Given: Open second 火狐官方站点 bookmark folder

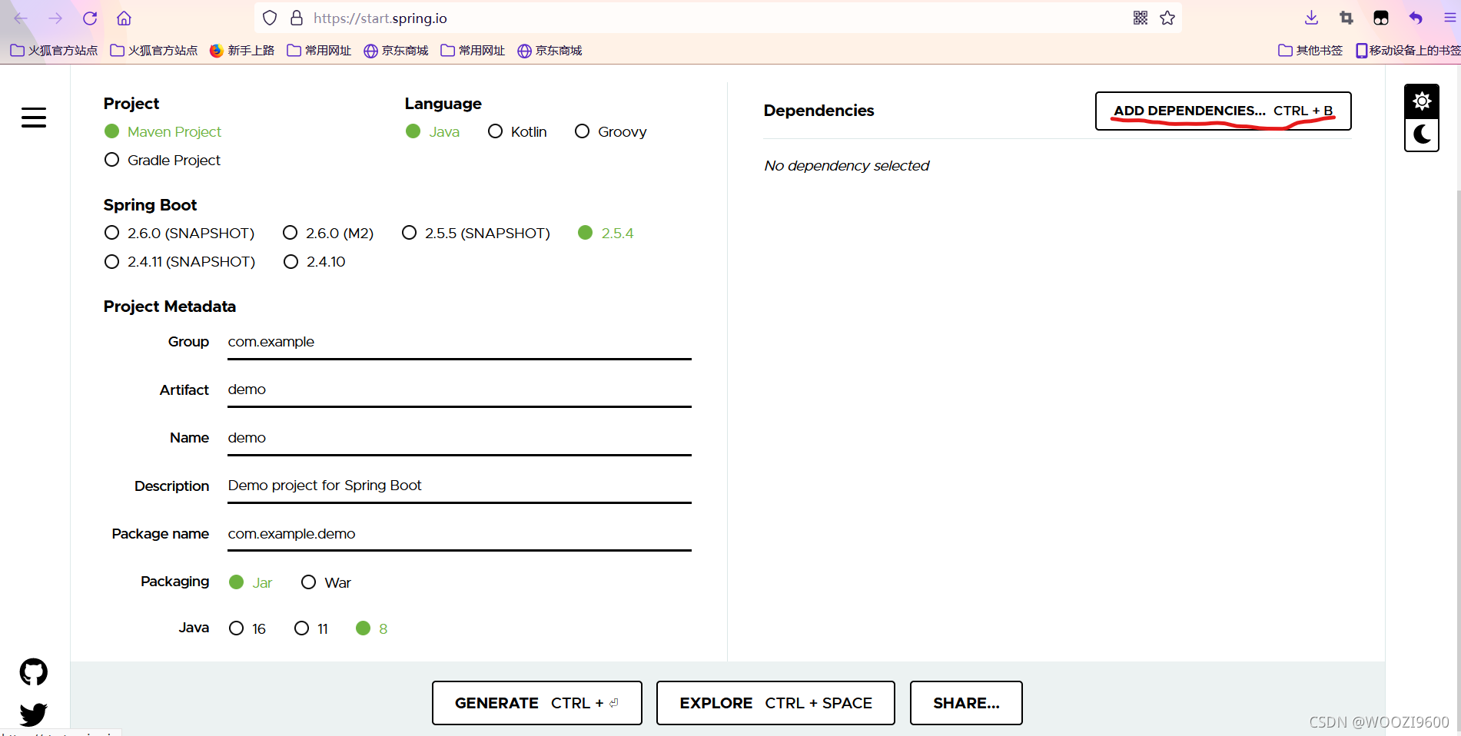Looking at the screenshot, I should tap(154, 51).
